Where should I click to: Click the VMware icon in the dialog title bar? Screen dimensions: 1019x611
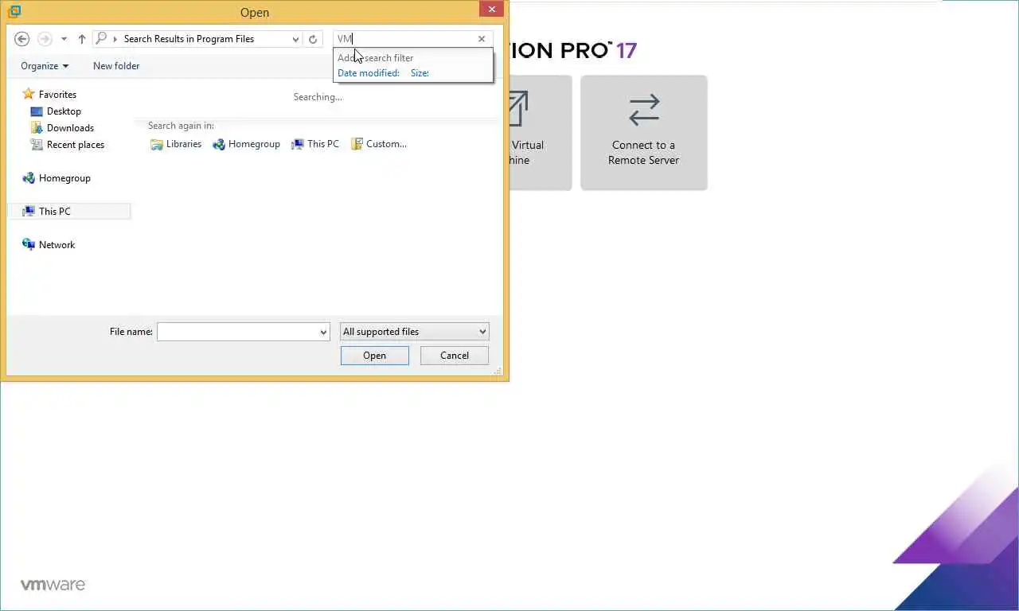pos(14,11)
